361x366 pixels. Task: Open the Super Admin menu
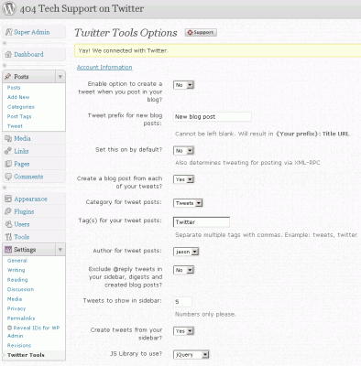pos(32,32)
